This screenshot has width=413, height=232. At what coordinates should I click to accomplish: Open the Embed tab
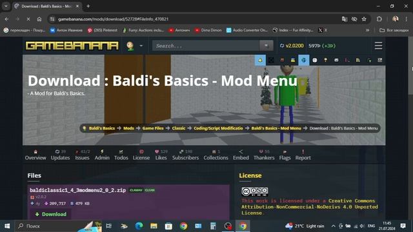click(x=241, y=155)
